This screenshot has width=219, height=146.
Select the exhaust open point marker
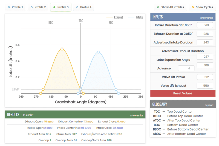(43, 89)
